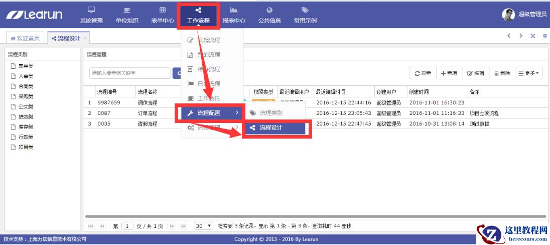550x245 pixels.
Task: Select the 公文类 category
Action: coord(26,107)
